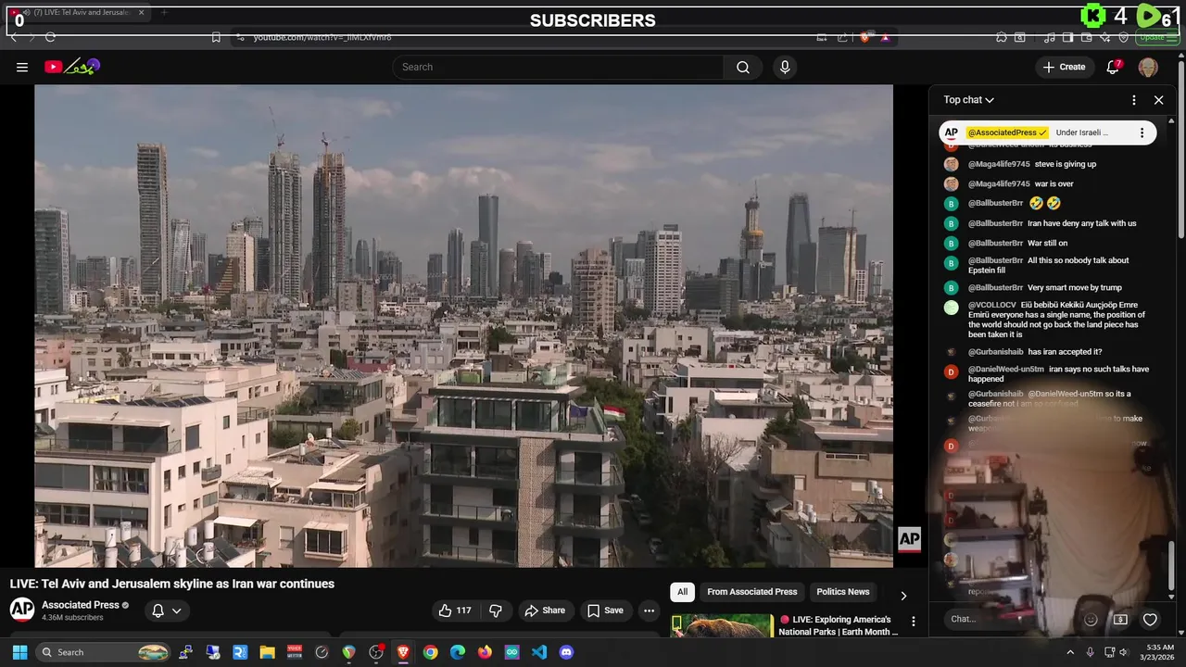Open Super Chat dollar icon
The width and height of the screenshot is (1186, 667).
(x=1120, y=620)
